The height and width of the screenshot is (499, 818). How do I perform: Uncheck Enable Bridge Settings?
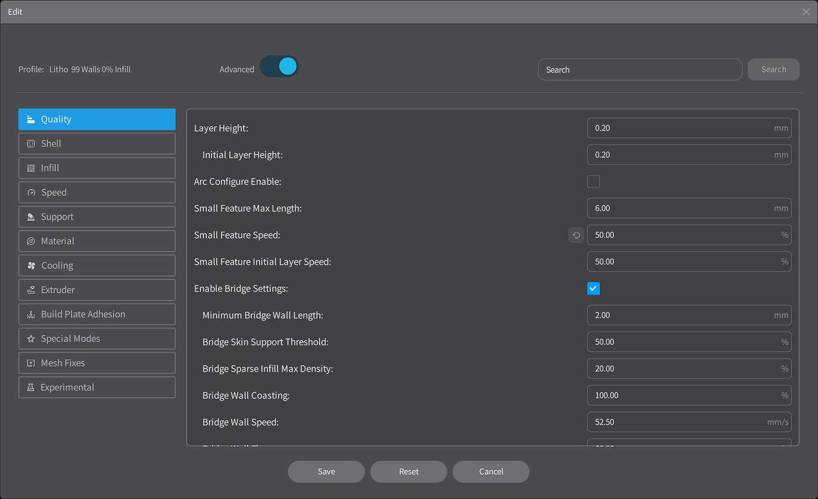593,288
